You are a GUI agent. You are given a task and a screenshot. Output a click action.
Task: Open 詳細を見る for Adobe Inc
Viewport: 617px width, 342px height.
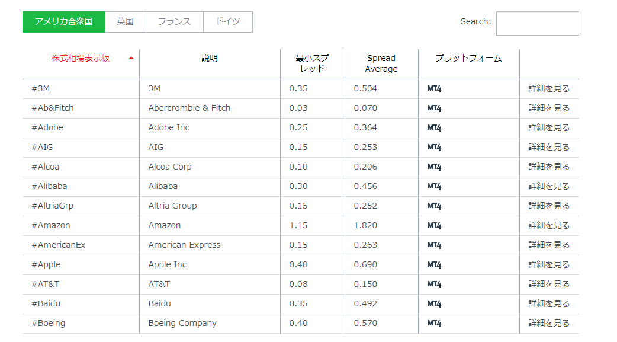click(x=549, y=127)
